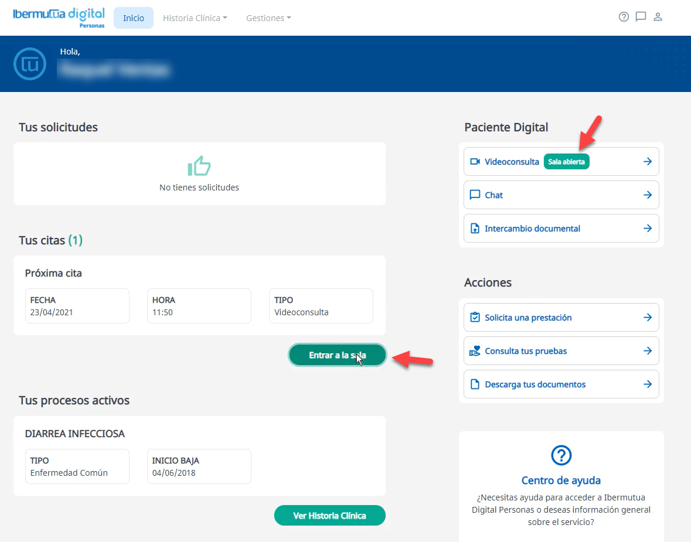Expand the Gestiones dropdown menu
The image size is (691, 542).
click(x=268, y=18)
